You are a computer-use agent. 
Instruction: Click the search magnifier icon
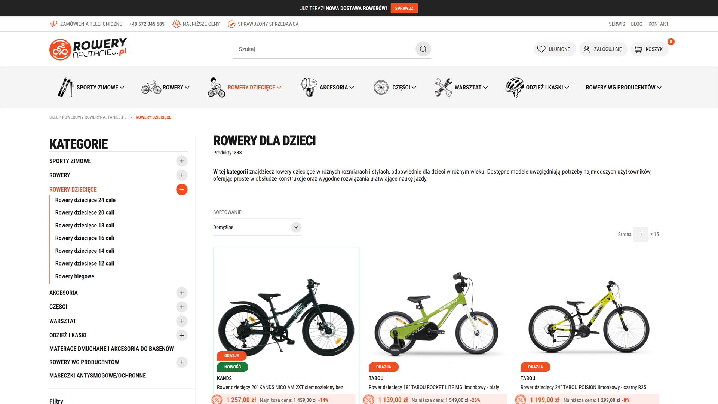423,49
